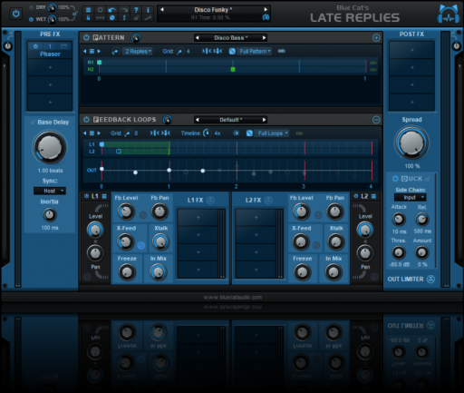Screen dimensions: 464x393
Task: Open the '2 Replies' dropdown
Action: coord(138,51)
